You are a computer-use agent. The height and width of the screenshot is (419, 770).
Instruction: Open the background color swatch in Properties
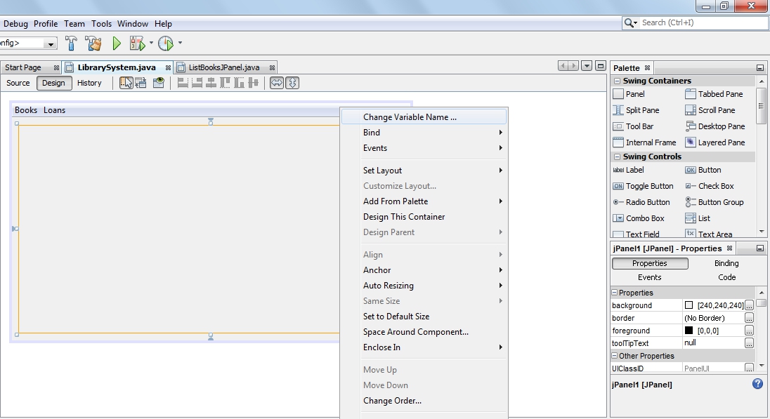point(687,305)
